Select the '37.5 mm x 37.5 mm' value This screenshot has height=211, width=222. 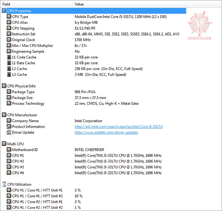[90, 98]
